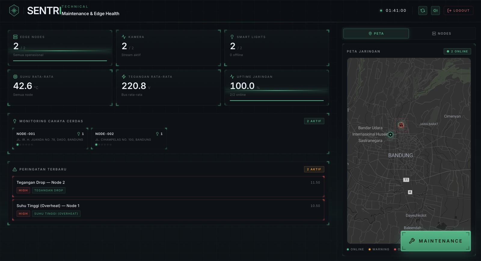Click the Tegangan Rata-Rata lightning icon
Screen dimensions: 481x261
coord(124,77)
